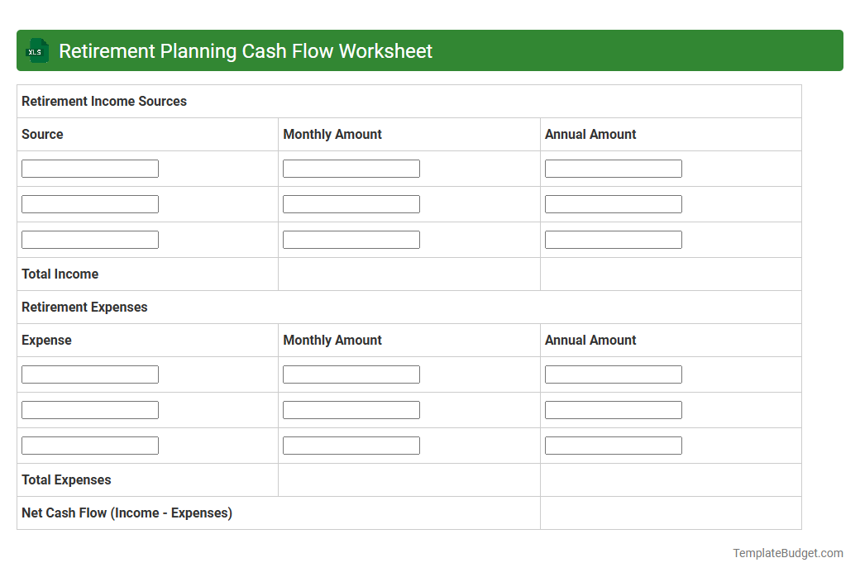Select the second income Monthly Amount field
The image size is (860, 577).
pyautogui.click(x=351, y=203)
